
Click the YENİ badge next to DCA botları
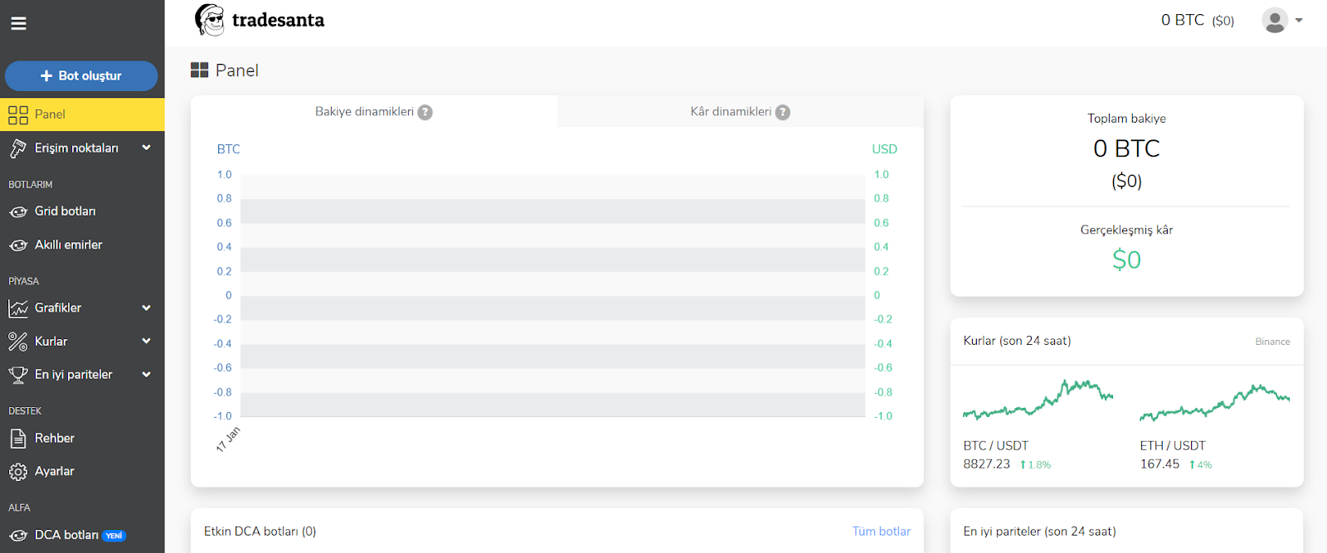click(x=114, y=536)
